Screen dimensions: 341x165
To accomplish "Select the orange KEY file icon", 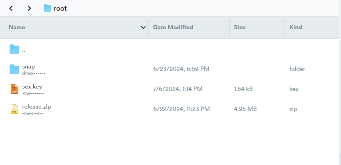I will coord(14,89).
